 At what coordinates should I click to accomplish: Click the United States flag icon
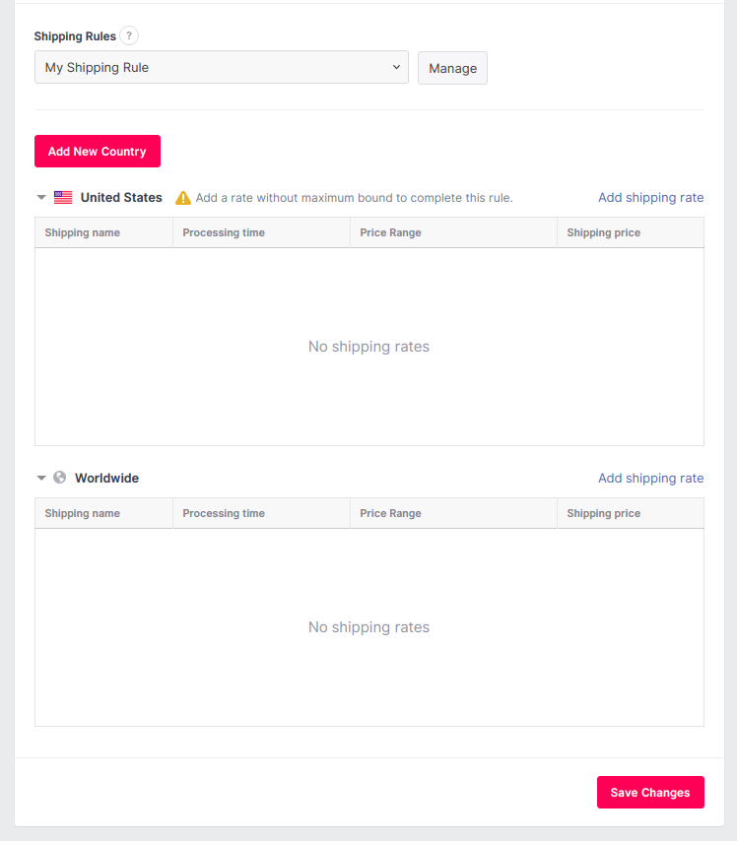coord(63,197)
